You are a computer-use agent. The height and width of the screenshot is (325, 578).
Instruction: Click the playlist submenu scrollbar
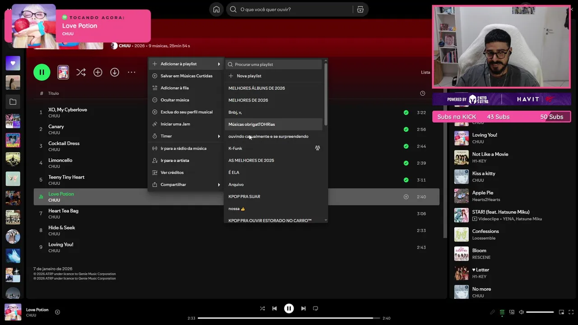pos(326,95)
